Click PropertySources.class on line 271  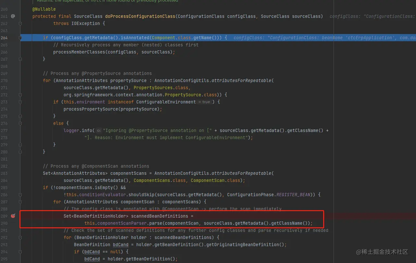point(161,88)
